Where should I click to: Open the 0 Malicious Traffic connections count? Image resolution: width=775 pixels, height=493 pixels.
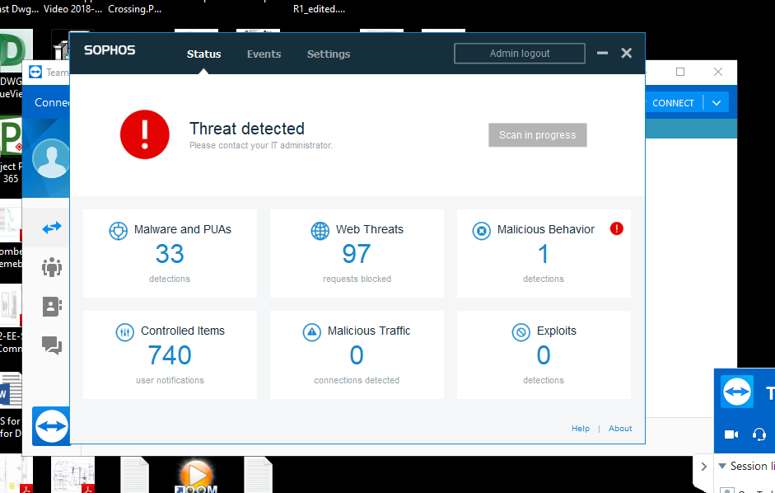tap(357, 355)
